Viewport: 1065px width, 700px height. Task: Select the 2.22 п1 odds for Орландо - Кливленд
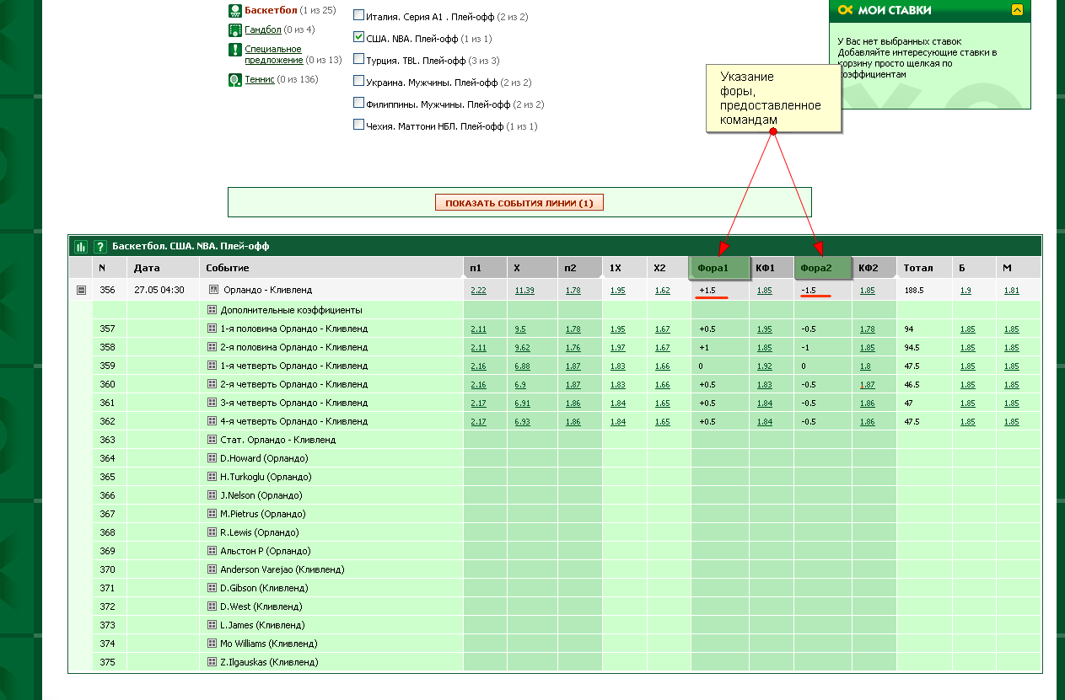(478, 291)
